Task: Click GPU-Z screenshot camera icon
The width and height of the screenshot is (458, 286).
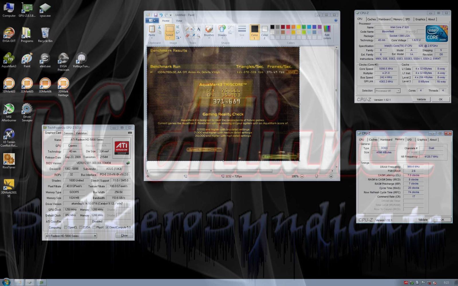Action: tap(130, 133)
